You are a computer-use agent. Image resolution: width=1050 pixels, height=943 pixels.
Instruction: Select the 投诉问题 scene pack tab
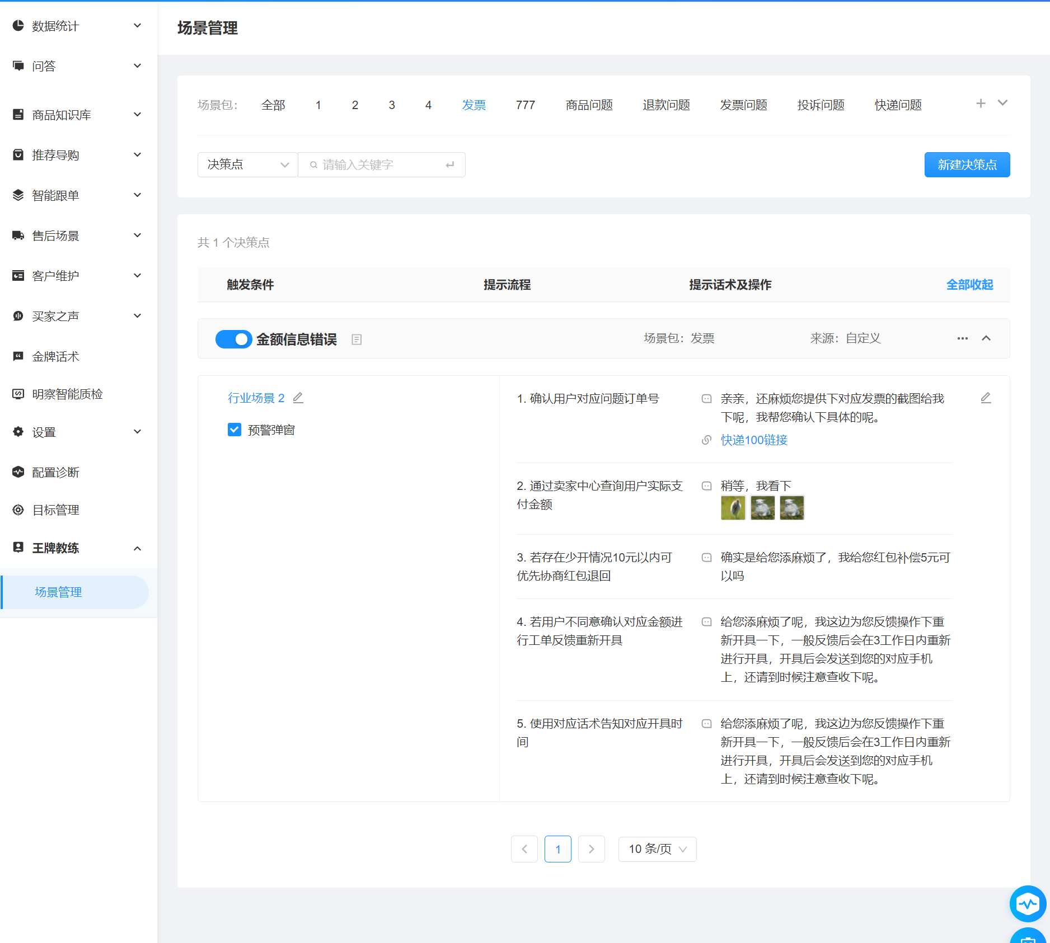[821, 105]
